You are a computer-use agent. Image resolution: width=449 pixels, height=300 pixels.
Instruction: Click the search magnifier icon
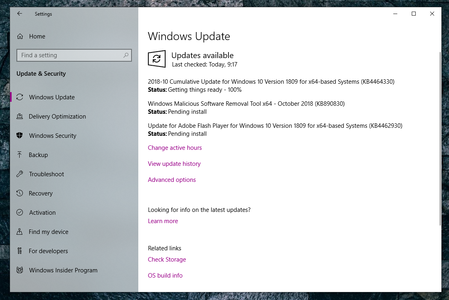[x=126, y=55]
